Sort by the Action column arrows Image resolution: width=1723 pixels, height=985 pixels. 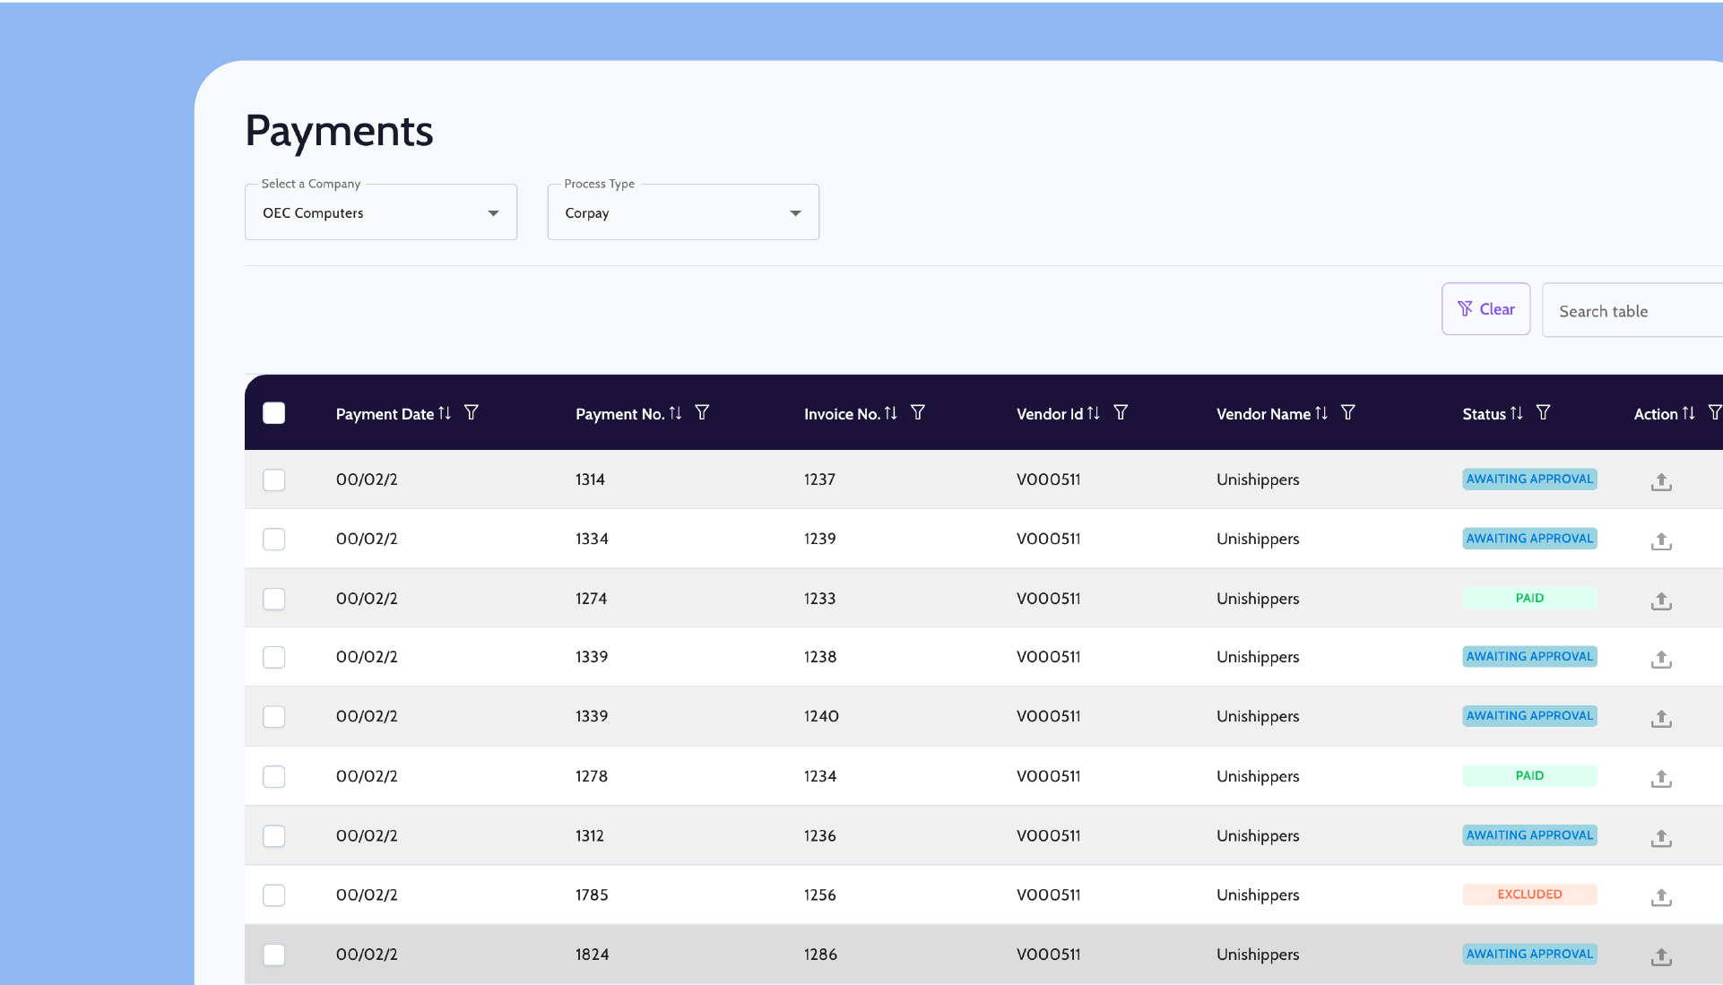[1689, 413]
